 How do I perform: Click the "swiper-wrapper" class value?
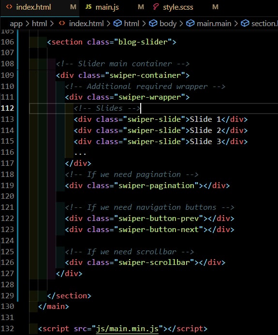(149, 98)
